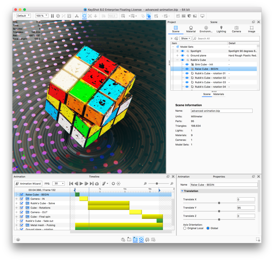Pause the real-time render
Viewport: 274px width, 261px height.
[52, 16]
